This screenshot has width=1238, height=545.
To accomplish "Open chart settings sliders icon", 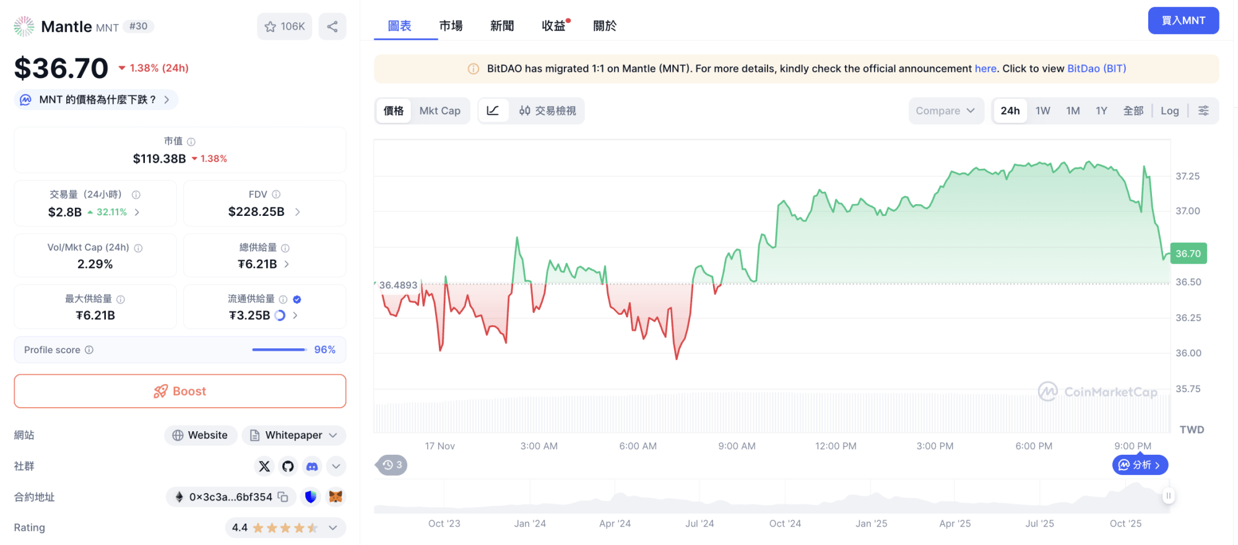I will pos(1203,111).
